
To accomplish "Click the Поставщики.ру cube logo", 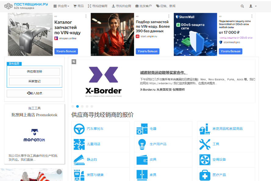I will [x=8, y=6].
